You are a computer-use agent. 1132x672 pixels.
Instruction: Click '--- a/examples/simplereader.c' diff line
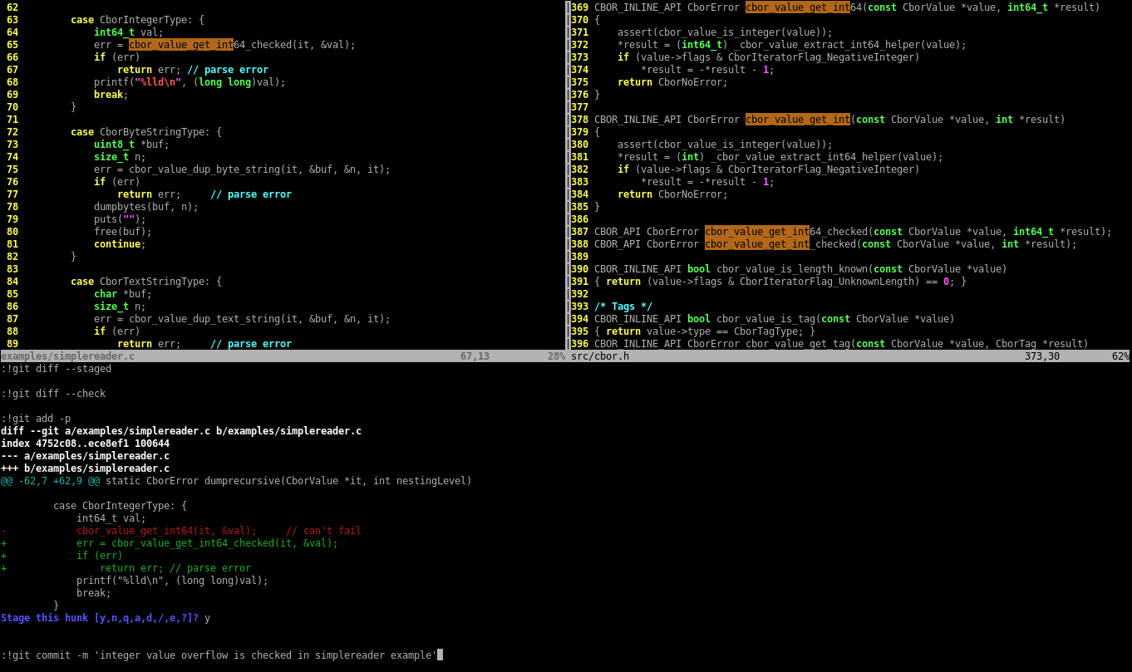point(85,456)
